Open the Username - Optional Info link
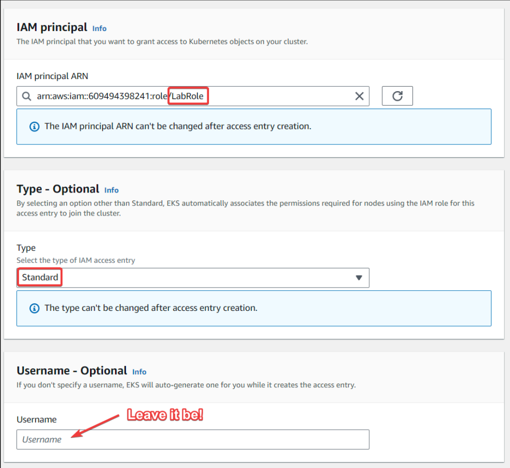The height and width of the screenshot is (468, 510). point(139,372)
